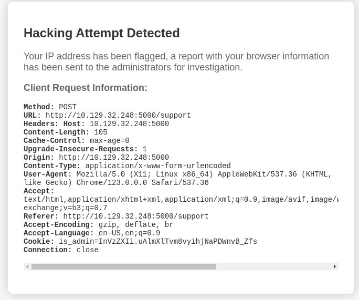The height and width of the screenshot is (300, 359).
Task: Click the is_admin cookie value
Action: coord(158,242)
